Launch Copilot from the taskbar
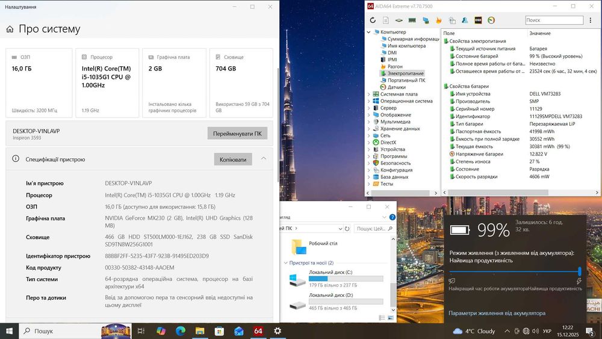This screenshot has width=602, height=339. click(x=161, y=331)
